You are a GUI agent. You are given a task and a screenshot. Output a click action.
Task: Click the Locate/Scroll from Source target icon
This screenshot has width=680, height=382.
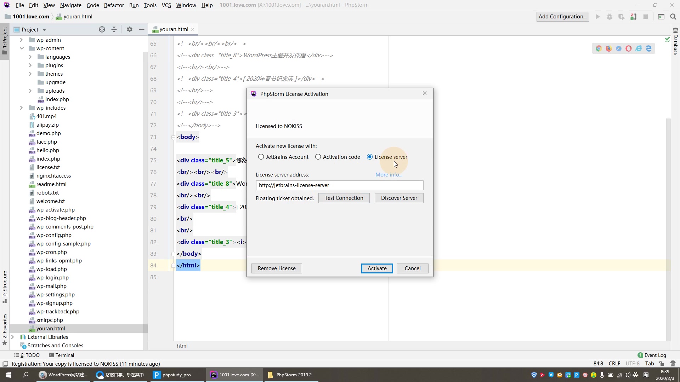pos(102,30)
